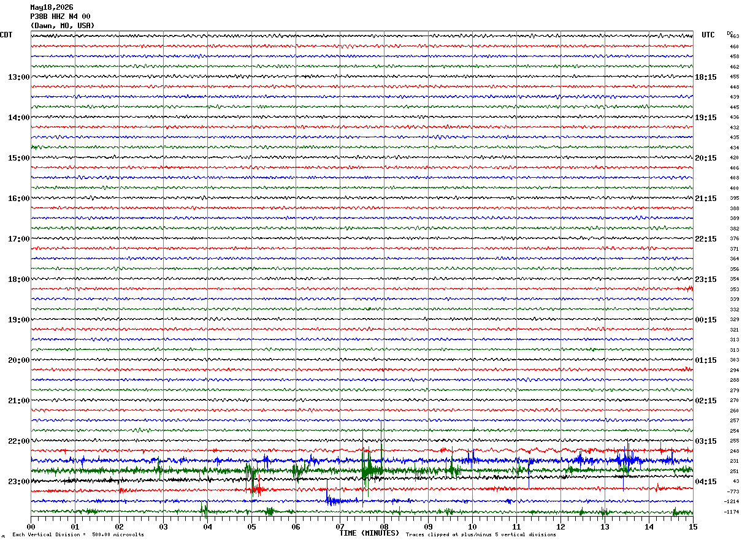Click the large green spike near minute 7.5
This screenshot has height=543, width=742.
pyautogui.click(x=367, y=469)
